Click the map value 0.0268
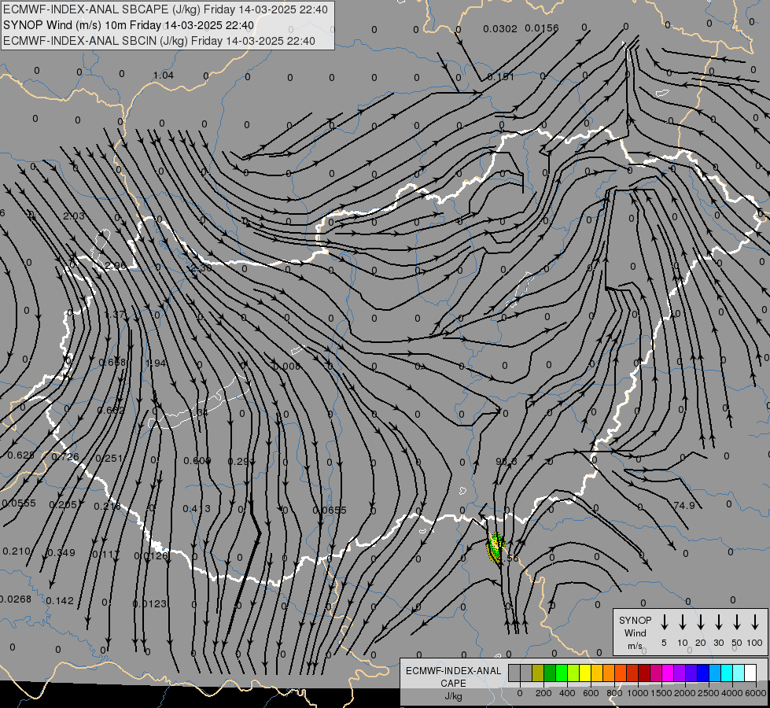 (x=15, y=599)
